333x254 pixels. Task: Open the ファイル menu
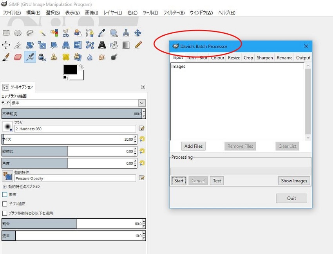(x=12, y=13)
